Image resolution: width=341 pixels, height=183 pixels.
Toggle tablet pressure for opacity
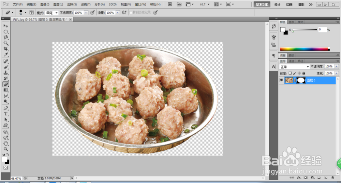tap(92, 13)
